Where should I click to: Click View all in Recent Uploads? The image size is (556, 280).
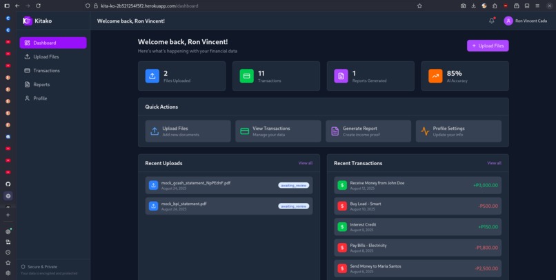pos(306,163)
